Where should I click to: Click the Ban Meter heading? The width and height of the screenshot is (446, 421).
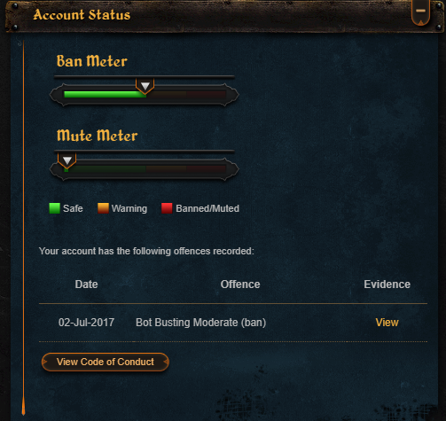click(x=92, y=61)
